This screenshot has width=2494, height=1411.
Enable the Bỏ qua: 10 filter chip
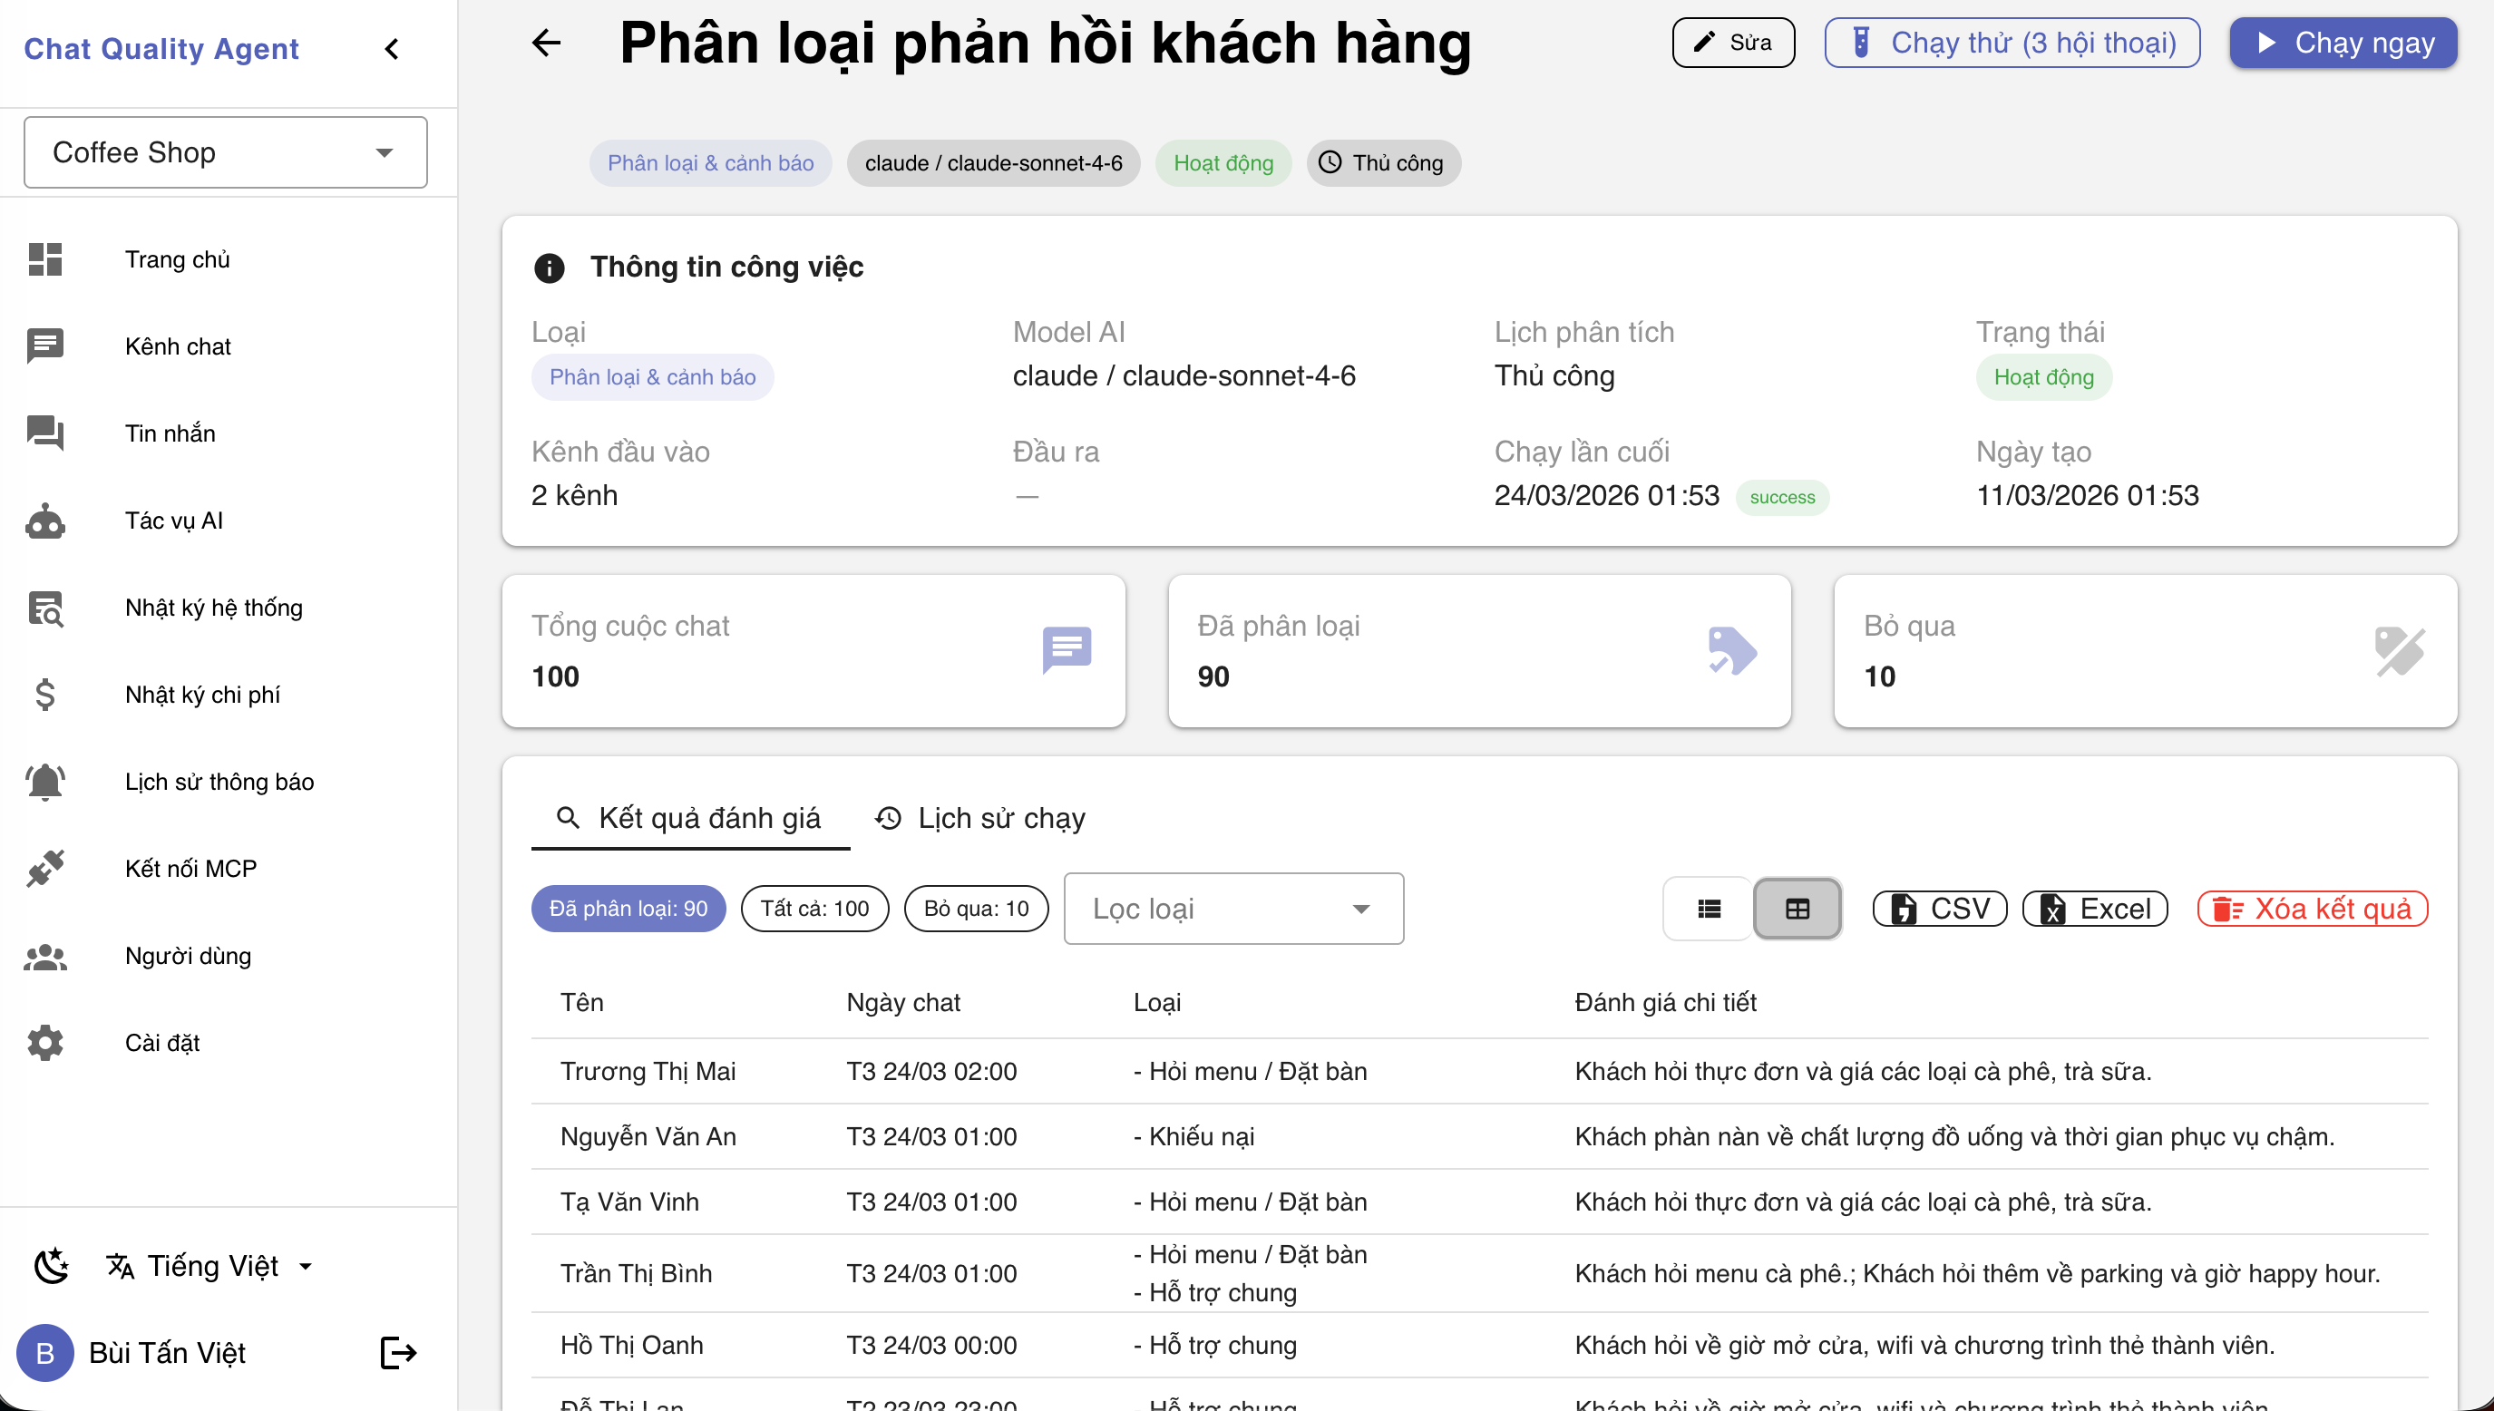pos(976,908)
